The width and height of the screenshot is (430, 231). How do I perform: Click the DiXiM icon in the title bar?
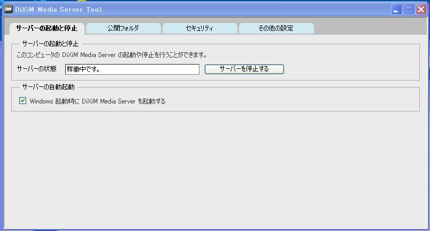pos(9,9)
